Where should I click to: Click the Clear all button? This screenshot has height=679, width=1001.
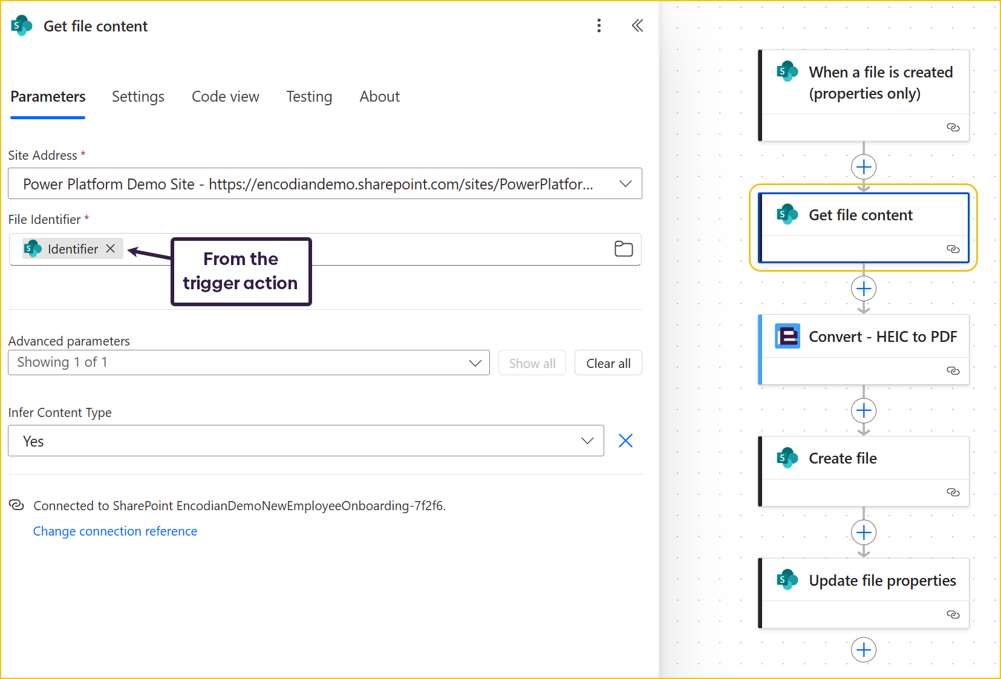(x=608, y=363)
